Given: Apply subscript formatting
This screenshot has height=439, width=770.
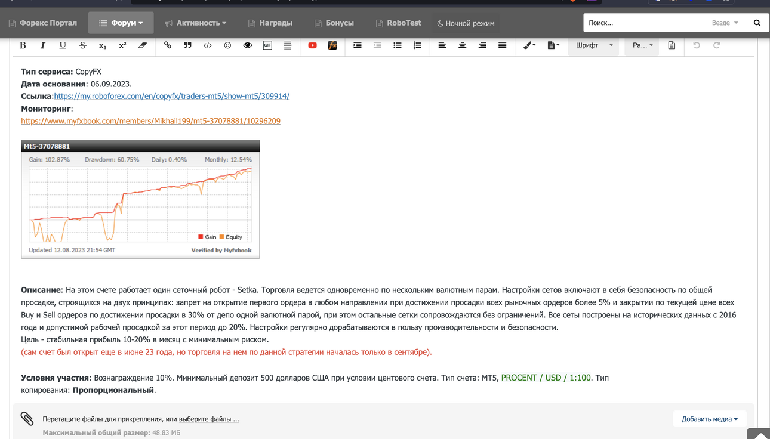Looking at the screenshot, I should 103,45.
